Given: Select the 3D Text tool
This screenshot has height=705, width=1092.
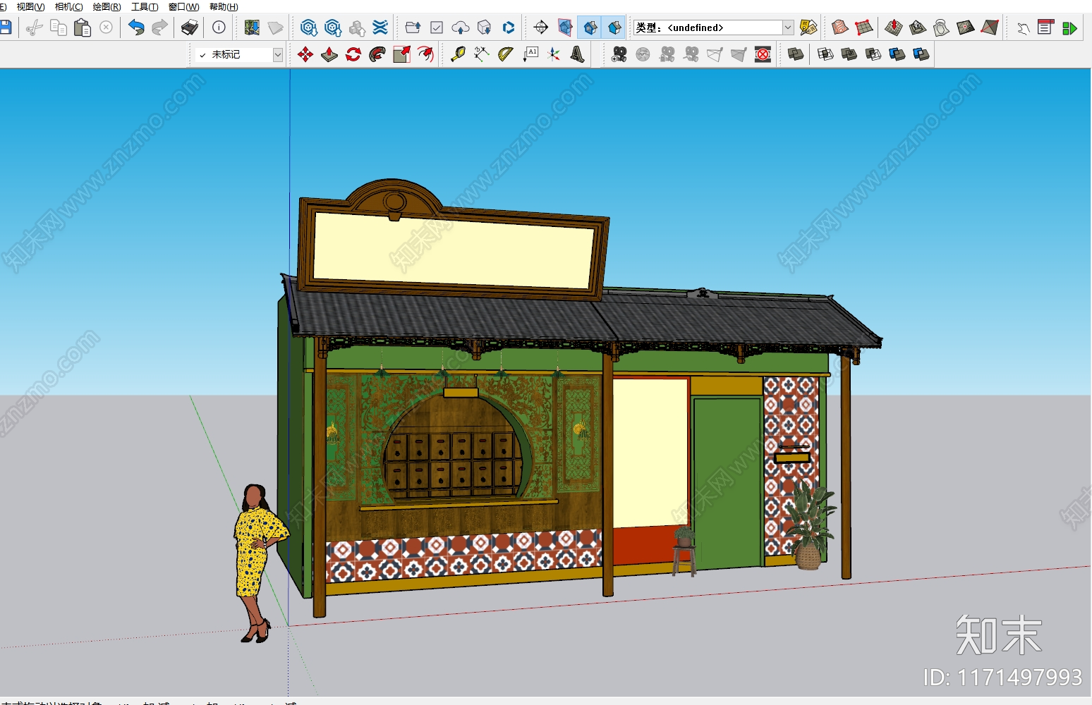Looking at the screenshot, I should tap(578, 54).
